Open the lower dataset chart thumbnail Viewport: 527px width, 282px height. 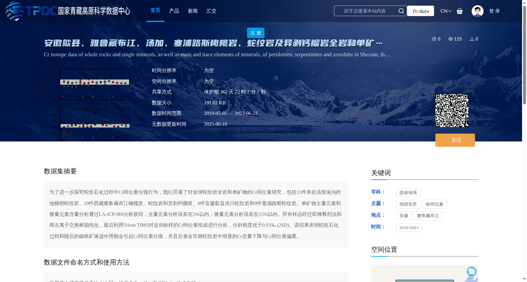click(87, 124)
